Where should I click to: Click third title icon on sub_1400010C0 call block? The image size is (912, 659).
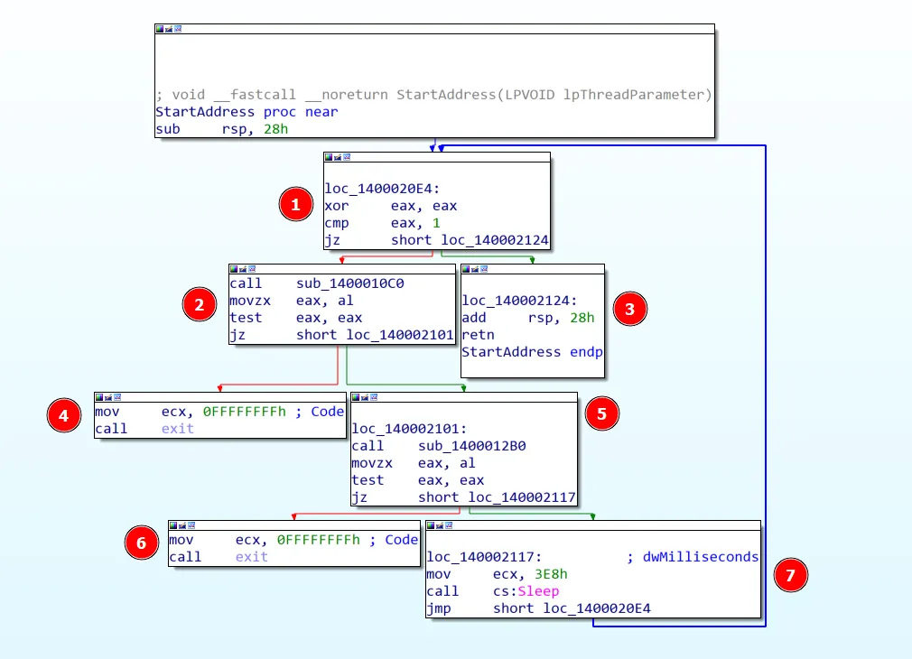[x=252, y=269]
